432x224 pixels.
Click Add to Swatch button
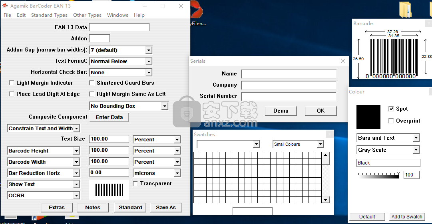(407, 217)
